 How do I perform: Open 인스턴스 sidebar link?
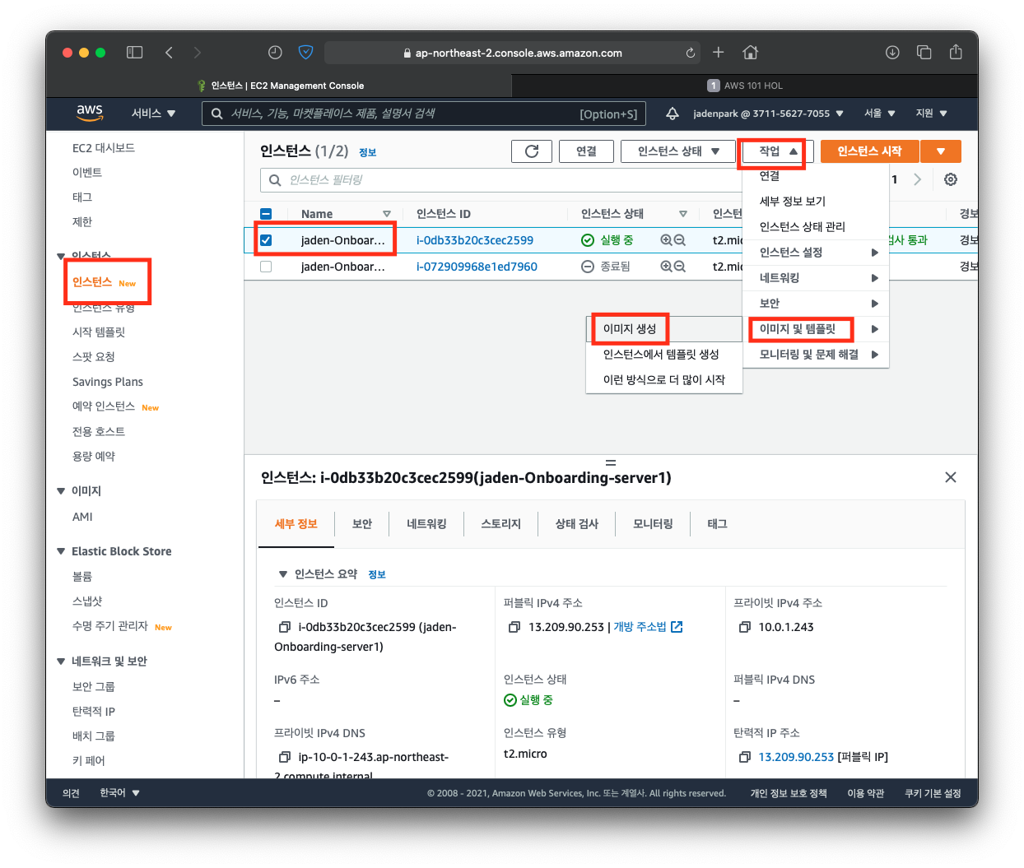[x=92, y=282]
